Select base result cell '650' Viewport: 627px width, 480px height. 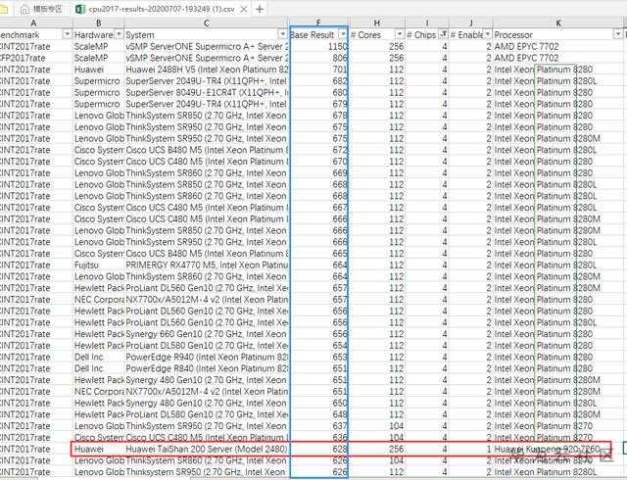(318, 404)
